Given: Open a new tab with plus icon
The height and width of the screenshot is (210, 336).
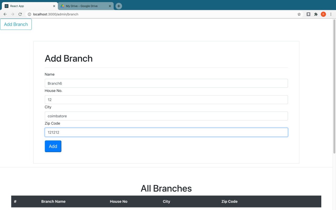Looking at the screenshot, I should (119, 6).
